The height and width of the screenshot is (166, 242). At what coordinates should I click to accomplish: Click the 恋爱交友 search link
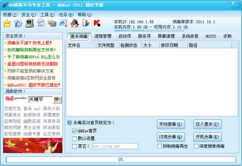point(12,109)
